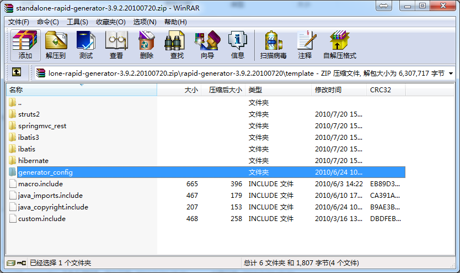Click the ibatis3 folder icon
460x273 pixels.
pyautogui.click(x=12, y=137)
